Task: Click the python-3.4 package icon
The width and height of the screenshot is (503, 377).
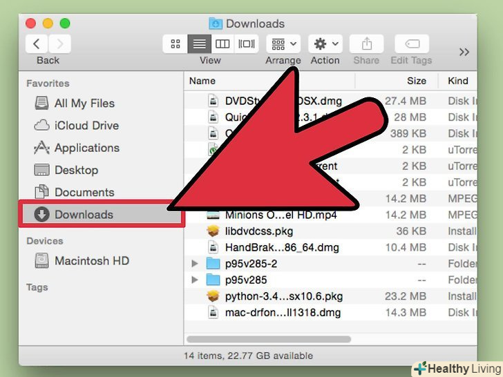Action: [x=213, y=296]
